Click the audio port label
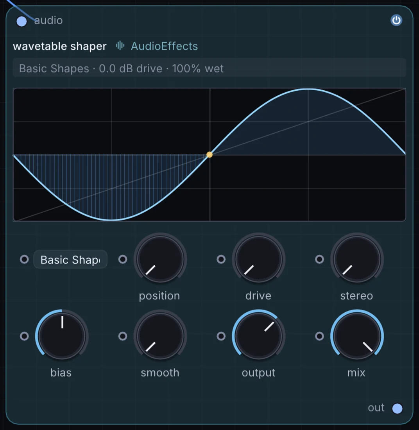The image size is (419, 430). tap(48, 20)
